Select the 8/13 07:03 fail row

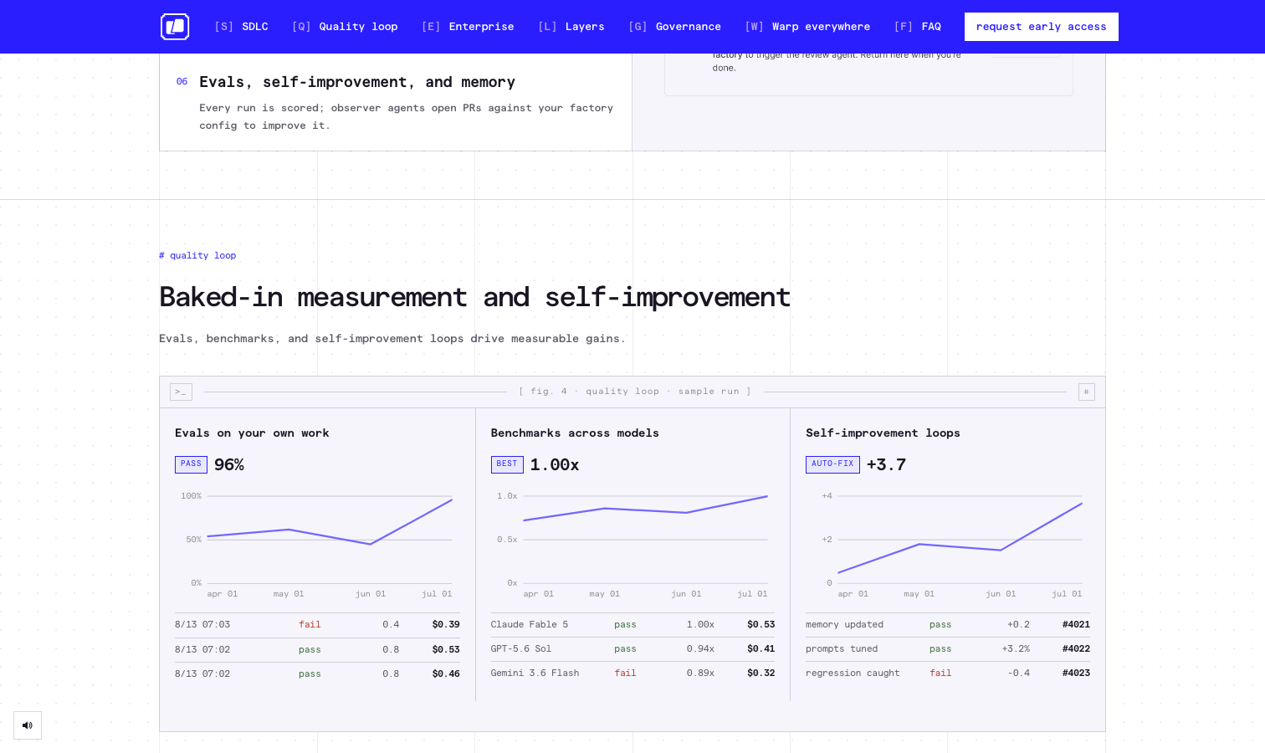pos(317,625)
